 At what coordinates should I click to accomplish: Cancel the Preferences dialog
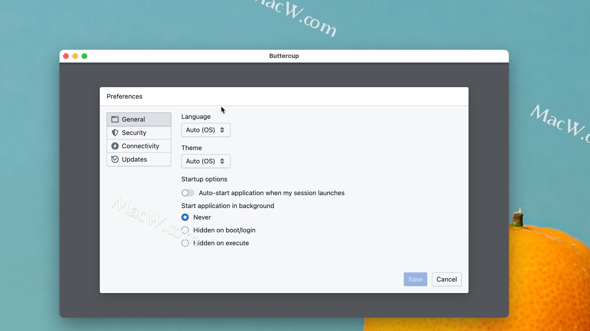pos(446,279)
